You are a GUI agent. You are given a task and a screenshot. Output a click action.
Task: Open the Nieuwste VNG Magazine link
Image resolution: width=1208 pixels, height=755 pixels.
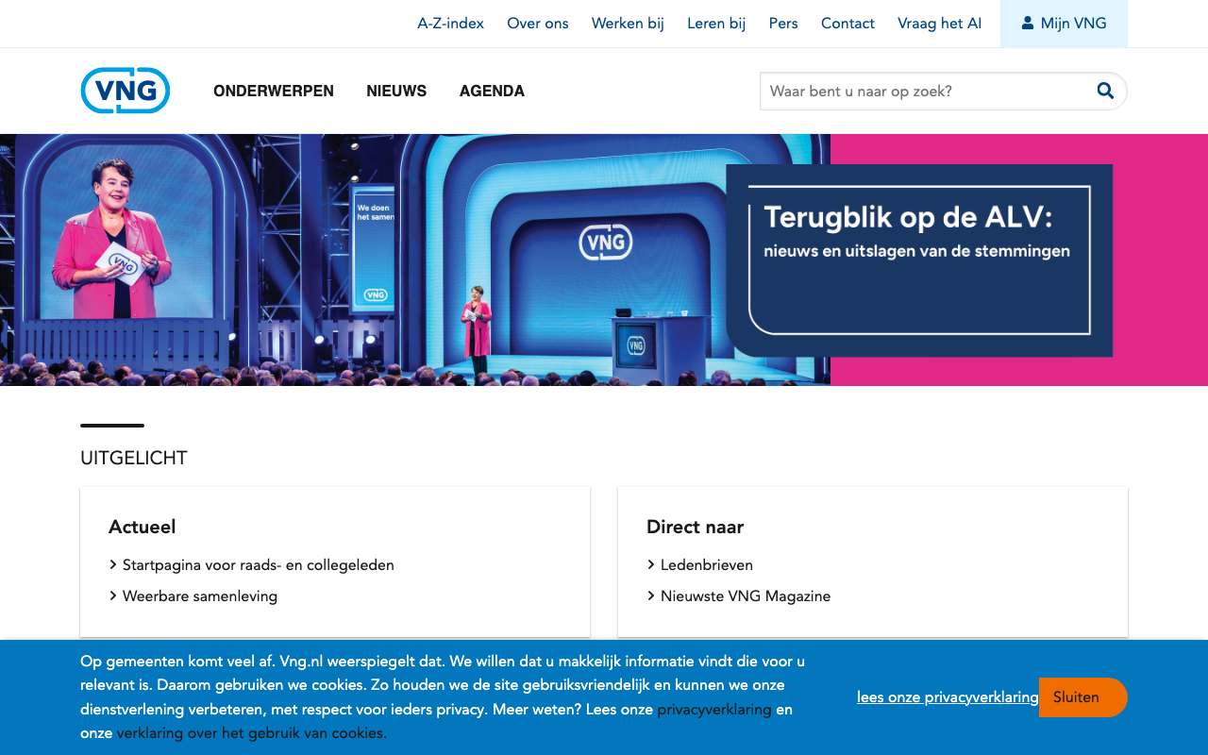click(746, 596)
